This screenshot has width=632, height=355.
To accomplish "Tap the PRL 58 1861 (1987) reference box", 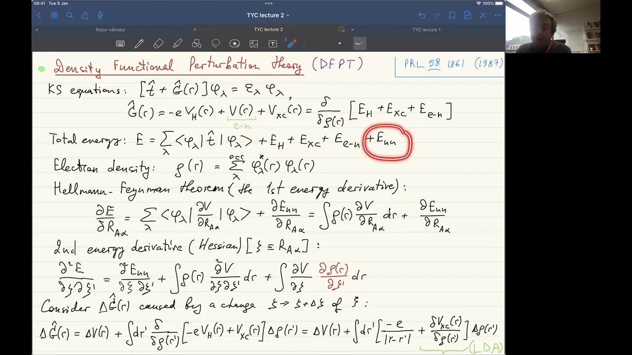I will coord(450,66).
